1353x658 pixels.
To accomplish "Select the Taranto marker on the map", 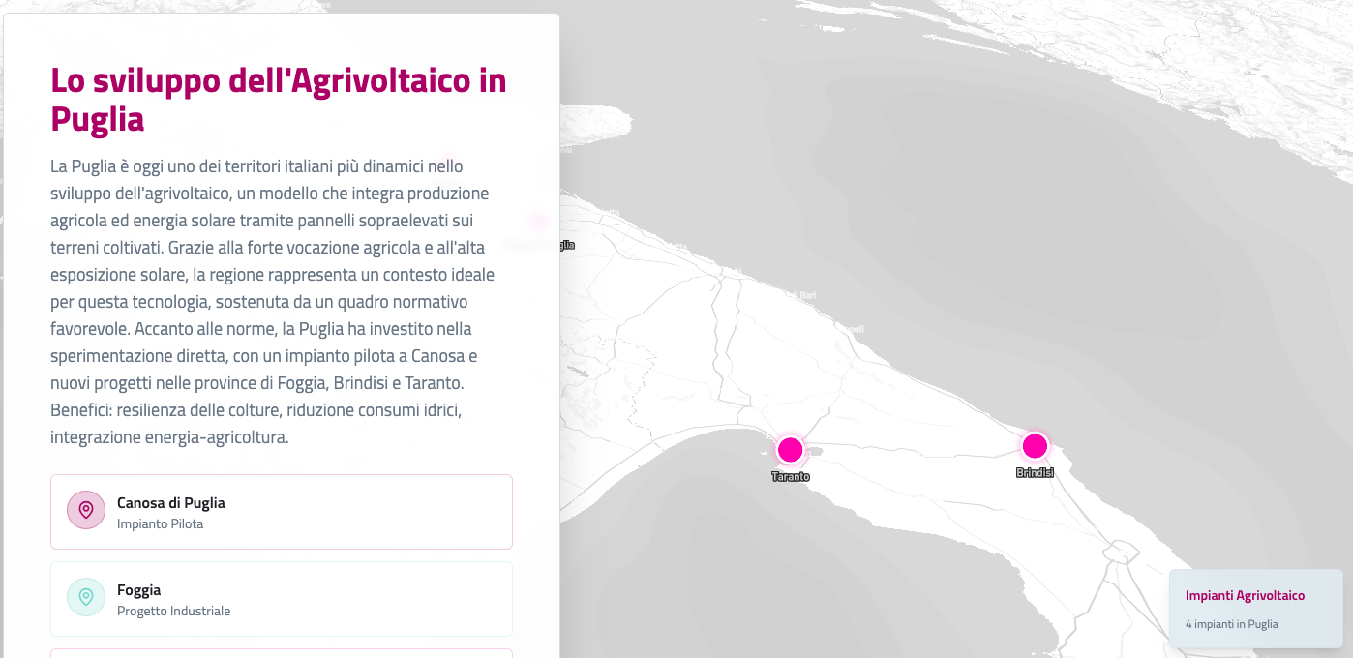I will (790, 449).
